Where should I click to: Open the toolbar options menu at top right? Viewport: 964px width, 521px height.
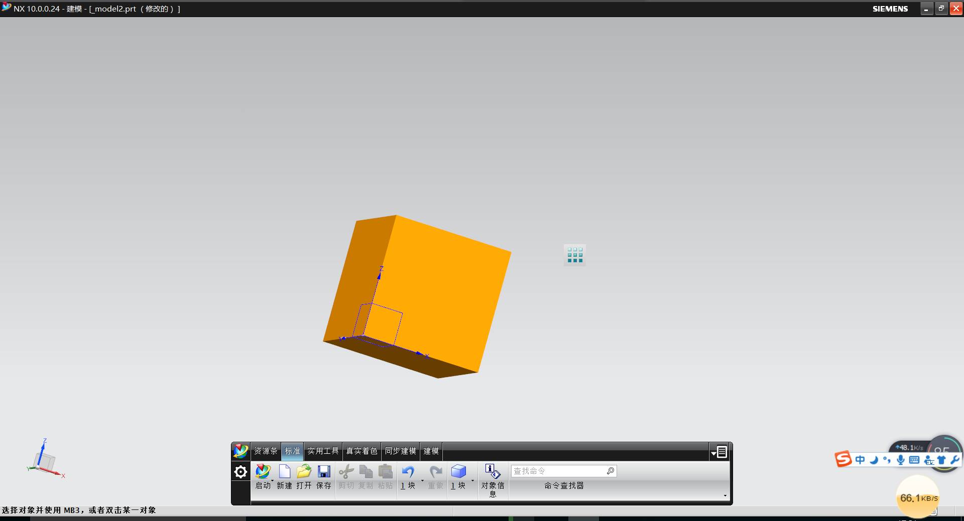(719, 452)
